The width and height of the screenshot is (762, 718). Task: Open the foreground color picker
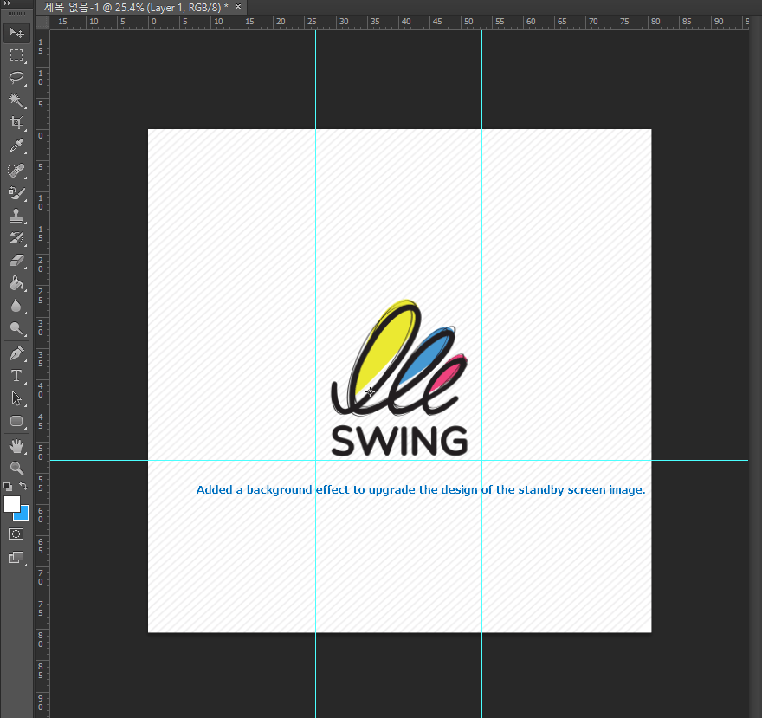(x=11, y=505)
